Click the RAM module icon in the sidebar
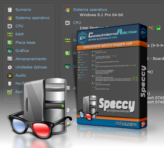The width and height of the screenshot is (164, 148). pos(10,35)
